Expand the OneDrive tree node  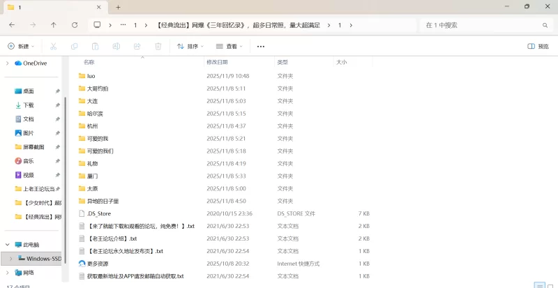tap(7, 63)
